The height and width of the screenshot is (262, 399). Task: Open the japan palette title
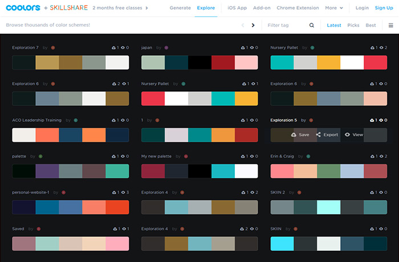(x=146, y=48)
